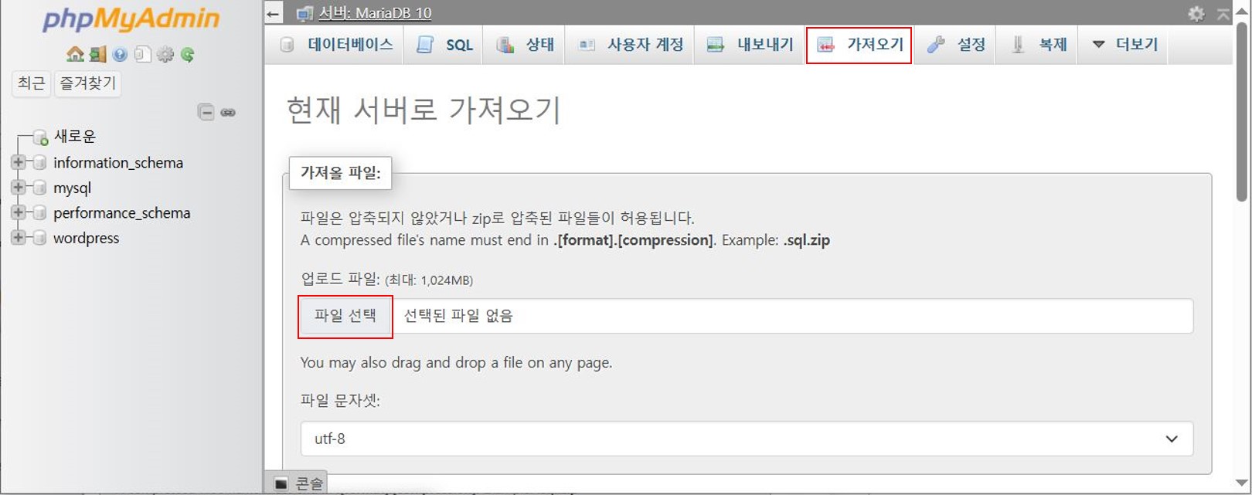Select the performance_schema database
This screenshot has width=1252, height=495.
[x=121, y=212]
